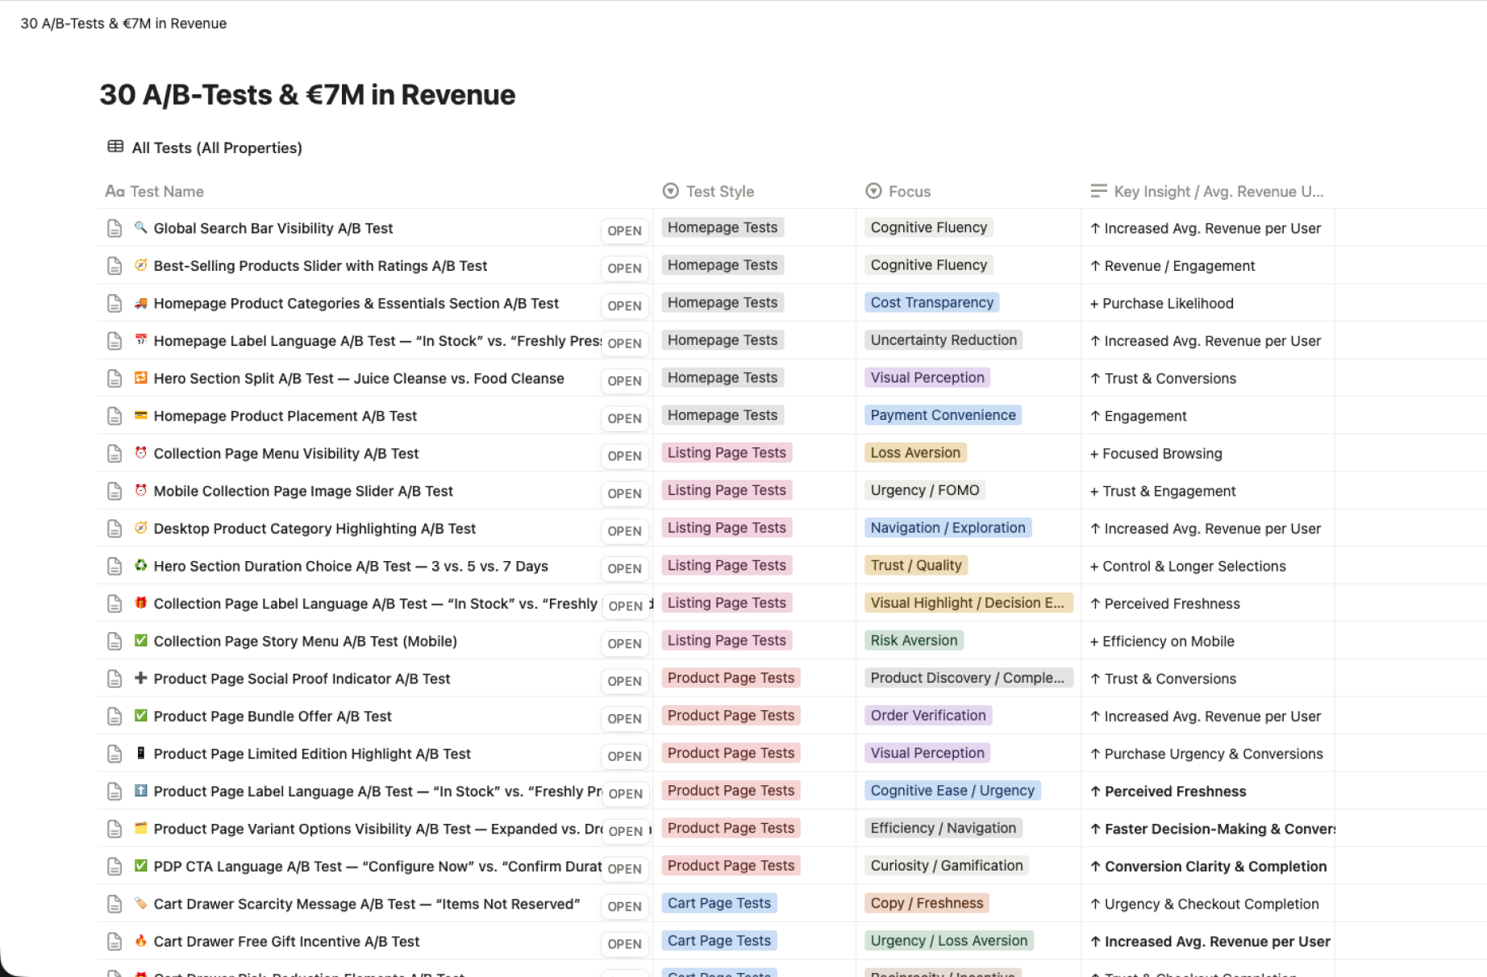Switch to All Tests (All Properties) view
The width and height of the screenshot is (1487, 977).
216,148
